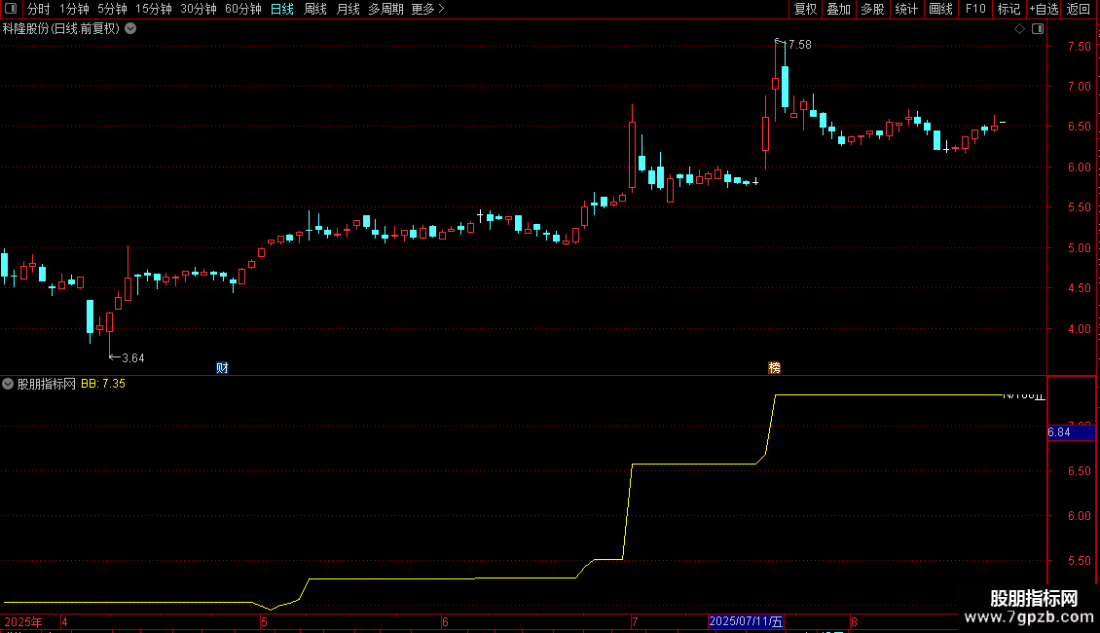Click the 2025/07/11/五 date marker
The height and width of the screenshot is (633, 1100).
tap(746, 621)
